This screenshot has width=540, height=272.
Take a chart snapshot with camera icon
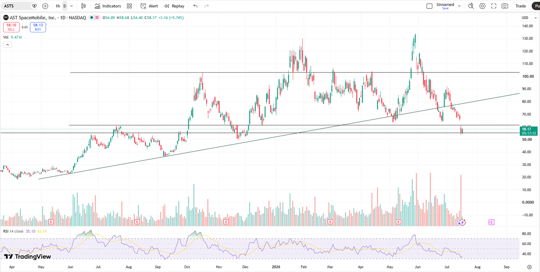coord(505,6)
